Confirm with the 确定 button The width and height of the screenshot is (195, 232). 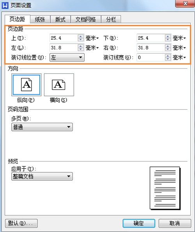coord(139,223)
